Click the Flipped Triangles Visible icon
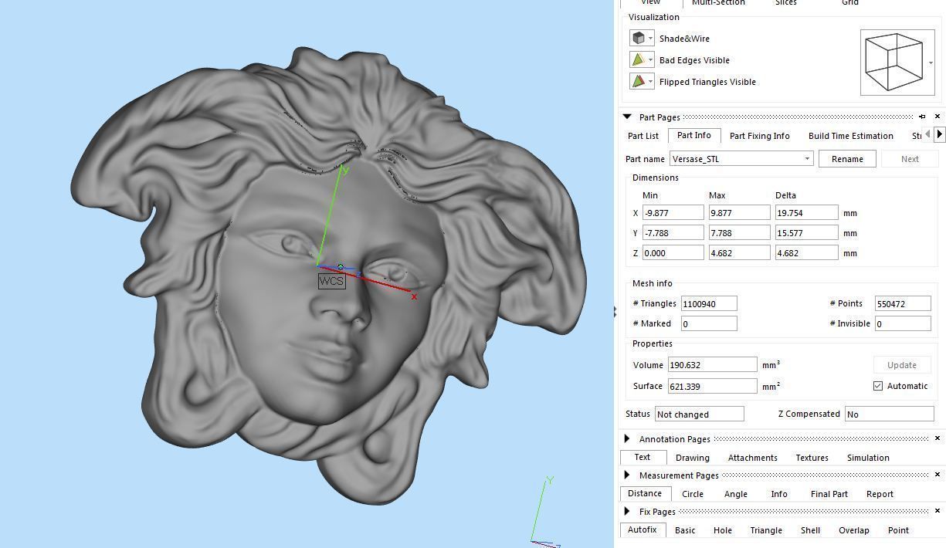The image size is (946, 548). tap(638, 81)
